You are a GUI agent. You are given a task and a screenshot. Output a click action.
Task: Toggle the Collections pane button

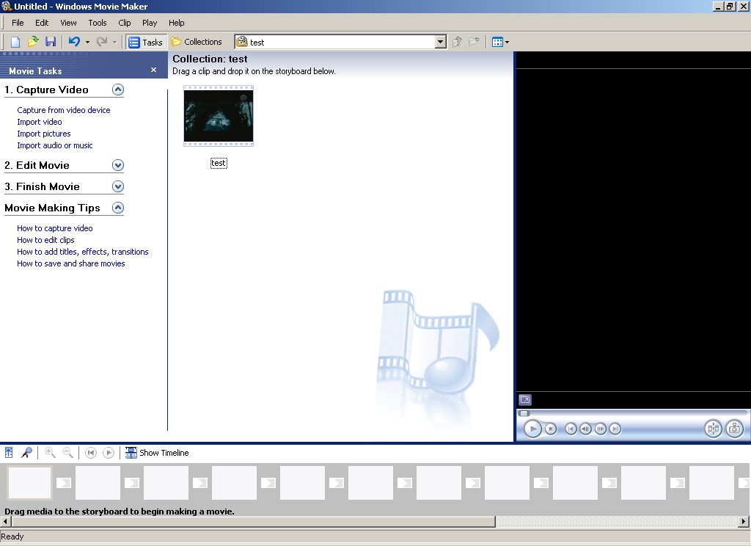pyautogui.click(x=197, y=42)
